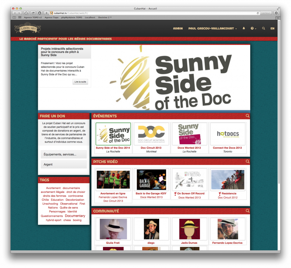Image resolution: width=291 pixels, height=268 pixels.
Task: Open the search magnifier in the navbar
Action: [x=263, y=28]
